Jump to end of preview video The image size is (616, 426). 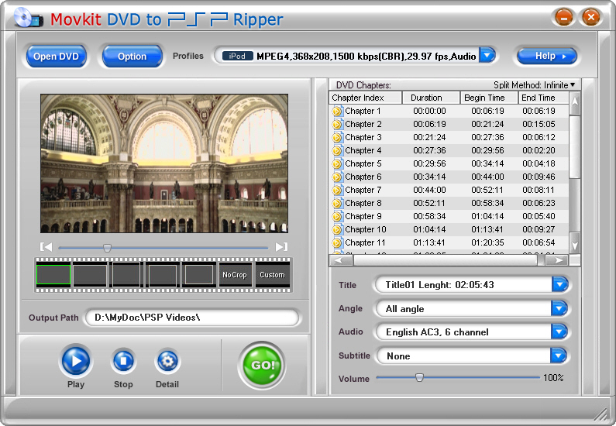click(x=282, y=247)
